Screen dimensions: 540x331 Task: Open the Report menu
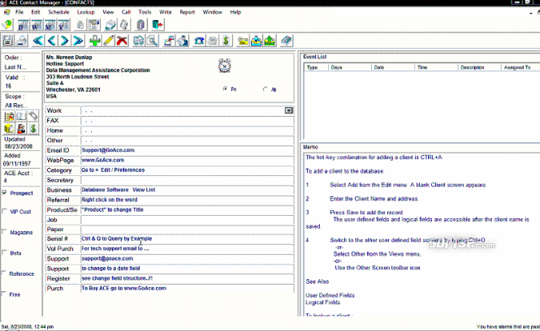tap(187, 12)
